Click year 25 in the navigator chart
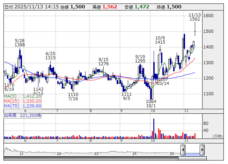The image size is (228, 164). click(x=171, y=154)
